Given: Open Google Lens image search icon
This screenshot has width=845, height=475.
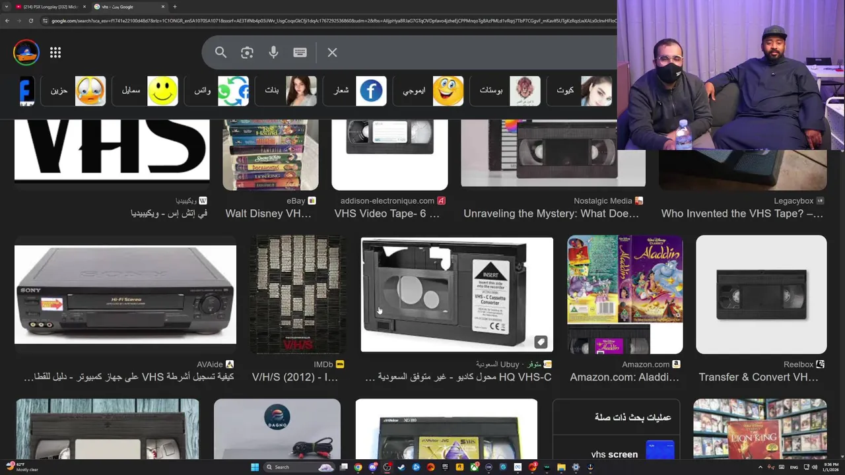Looking at the screenshot, I should [247, 52].
